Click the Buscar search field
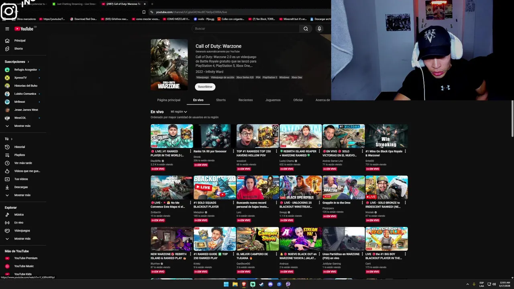Image resolution: width=514 pixels, height=289 pixels. click(x=246, y=28)
